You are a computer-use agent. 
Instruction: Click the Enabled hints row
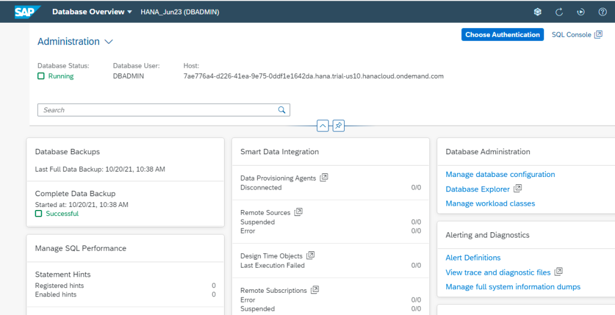[x=126, y=294]
